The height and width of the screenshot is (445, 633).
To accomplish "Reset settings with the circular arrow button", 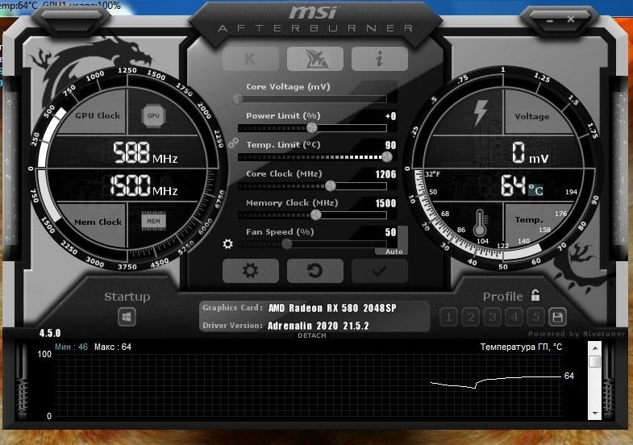I will (x=314, y=271).
